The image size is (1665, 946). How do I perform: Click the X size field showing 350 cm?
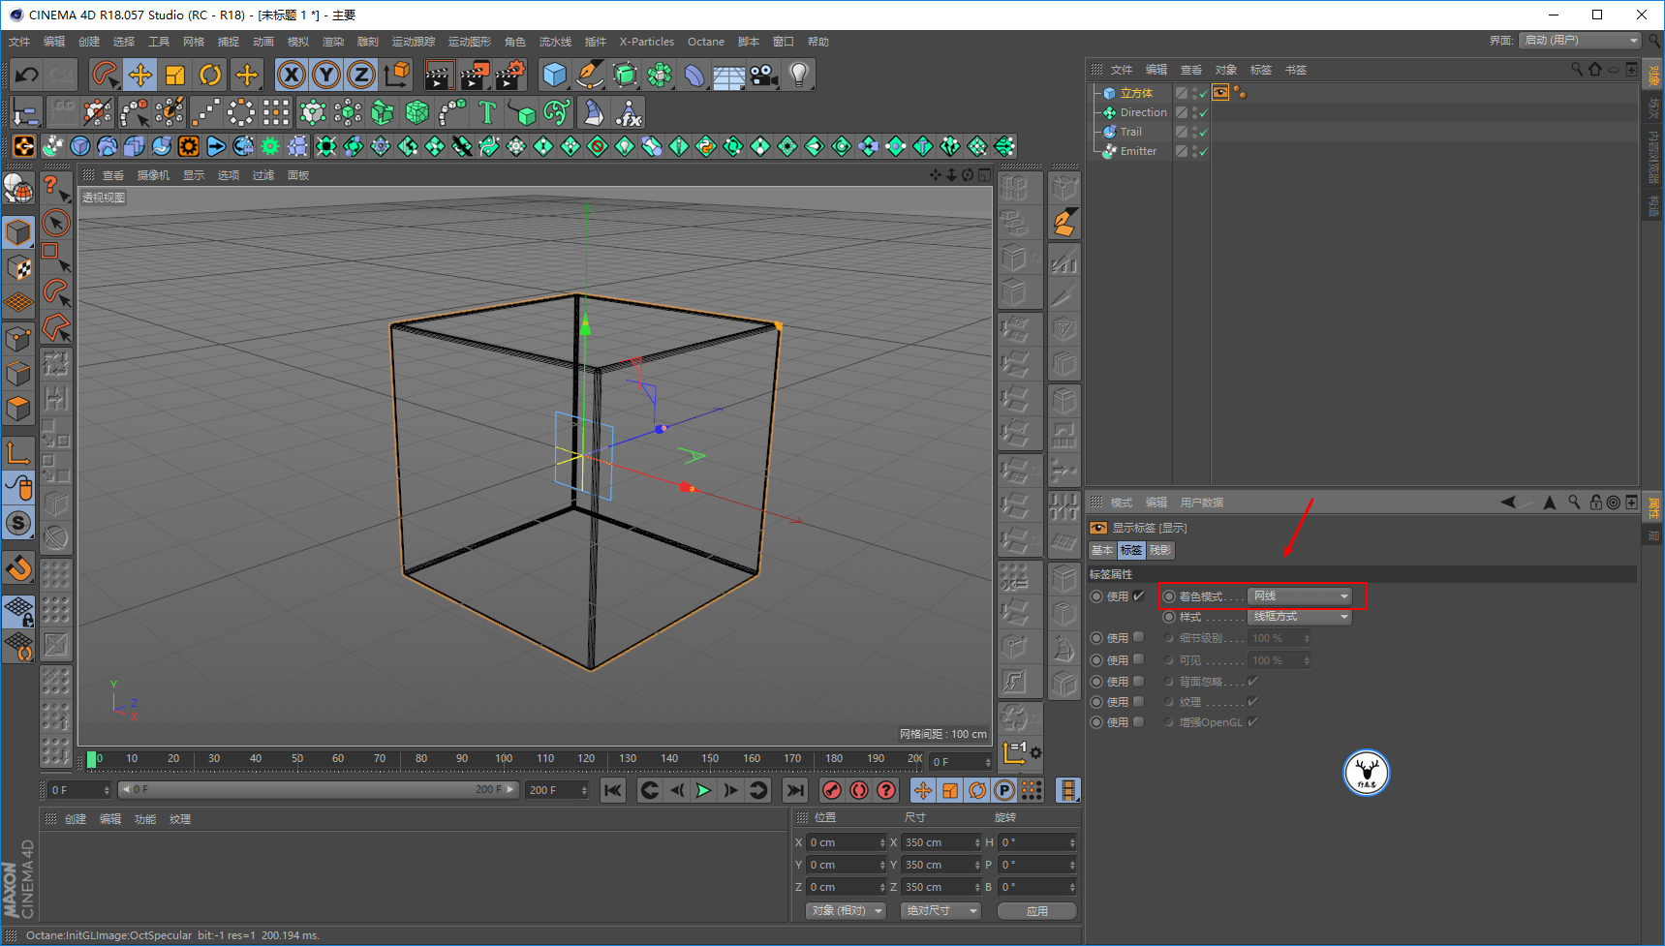(x=941, y=842)
